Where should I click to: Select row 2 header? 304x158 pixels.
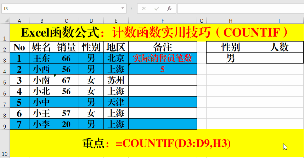tap(5, 47)
